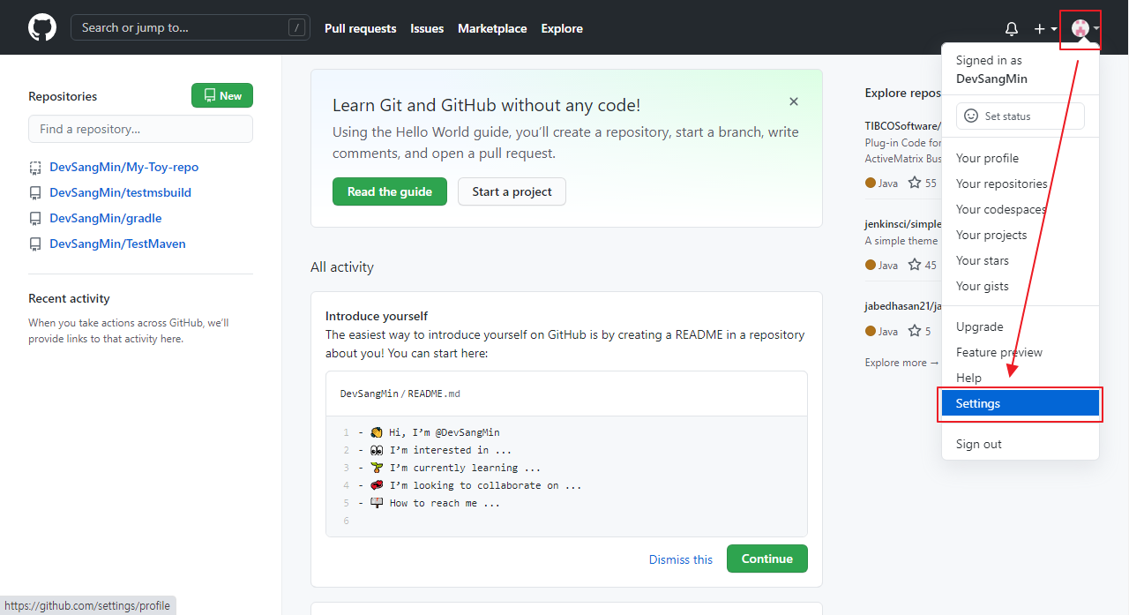Open DevSangMin/gradle repository
This screenshot has width=1129, height=615.
(x=106, y=218)
